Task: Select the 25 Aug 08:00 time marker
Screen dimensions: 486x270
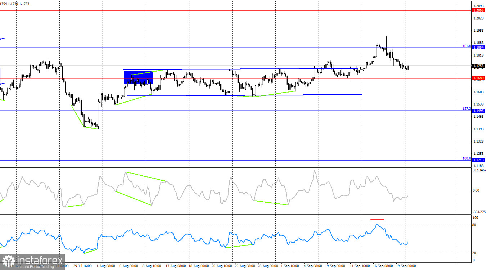Action: (244, 266)
